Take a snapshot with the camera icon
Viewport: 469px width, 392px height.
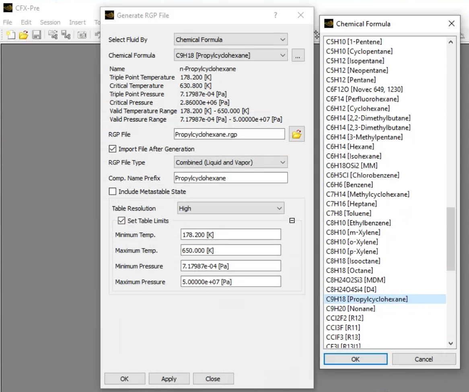click(83, 35)
